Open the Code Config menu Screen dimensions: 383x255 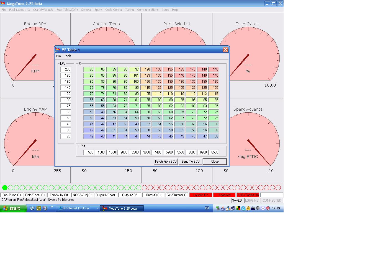pyautogui.click(x=114, y=10)
